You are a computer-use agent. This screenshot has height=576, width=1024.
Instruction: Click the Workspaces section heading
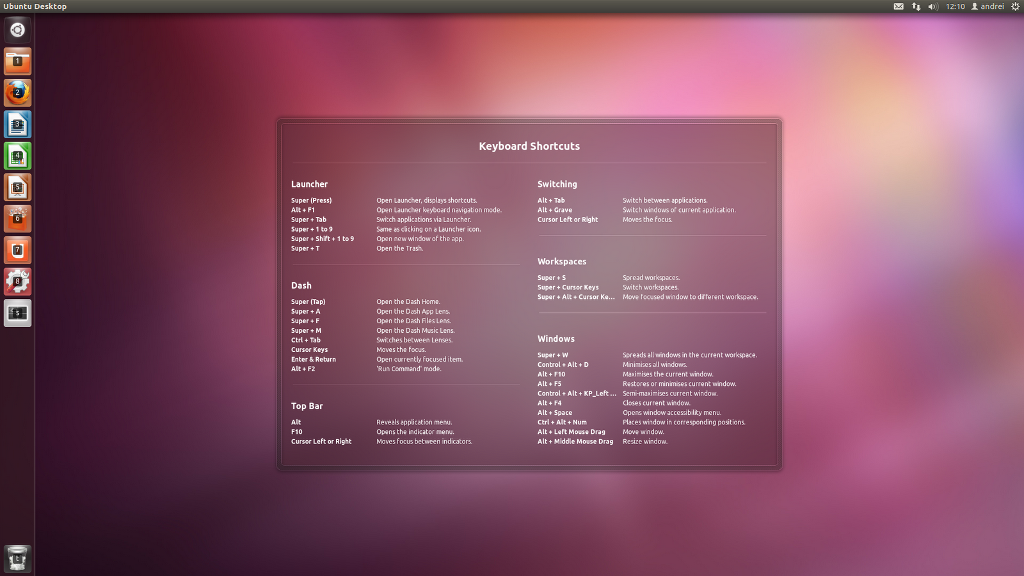(x=562, y=262)
